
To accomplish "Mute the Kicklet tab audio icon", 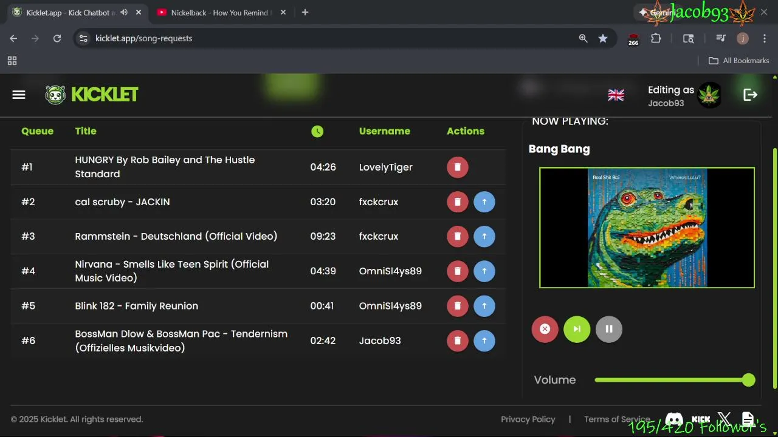I will (x=124, y=12).
